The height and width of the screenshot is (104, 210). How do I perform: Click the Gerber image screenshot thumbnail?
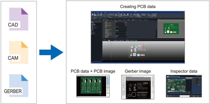[138, 87]
